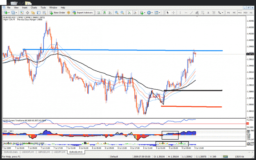Switch to the GBPUSD,H4 chart tab
The width and height of the screenshot is (256, 160).
[x=44, y=152]
